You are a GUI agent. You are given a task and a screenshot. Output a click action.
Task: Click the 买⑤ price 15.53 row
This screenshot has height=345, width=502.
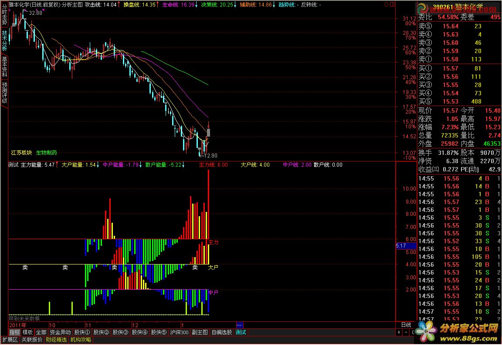pos(459,102)
